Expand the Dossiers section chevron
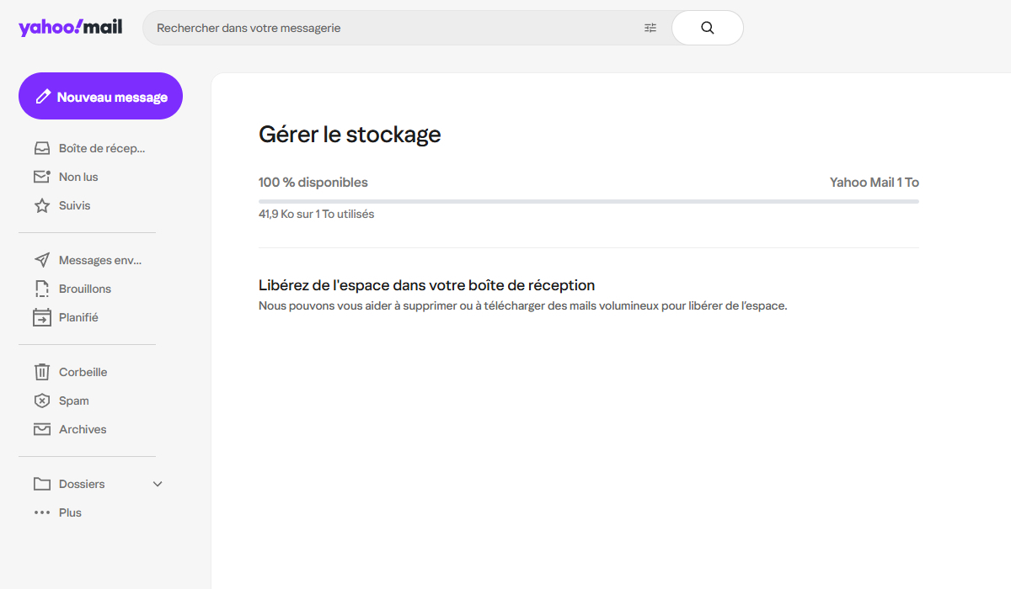 pos(157,484)
